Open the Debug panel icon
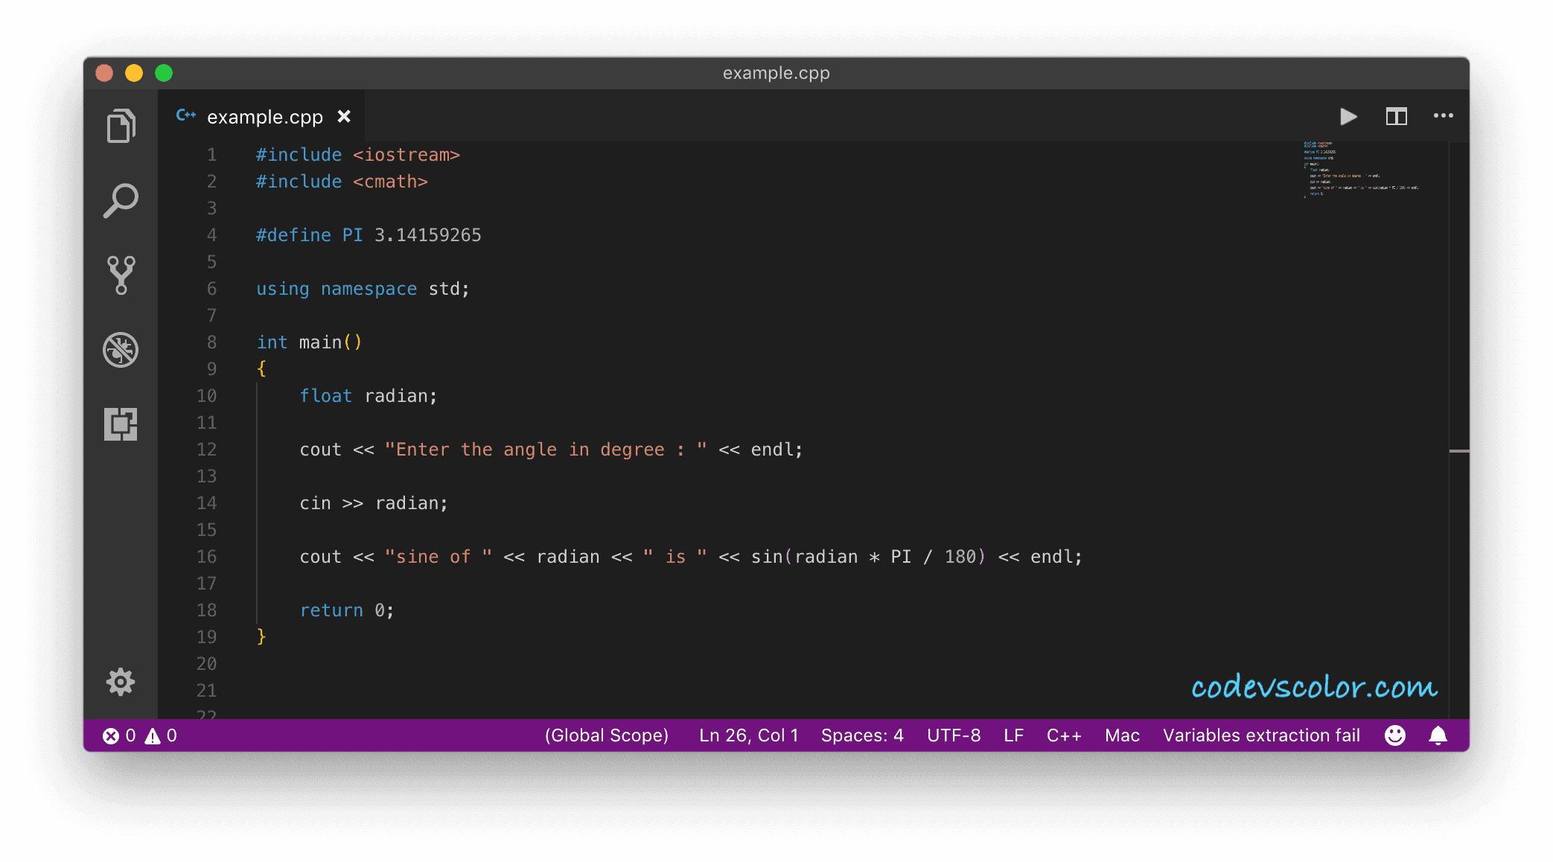The width and height of the screenshot is (1553, 862). 121,349
